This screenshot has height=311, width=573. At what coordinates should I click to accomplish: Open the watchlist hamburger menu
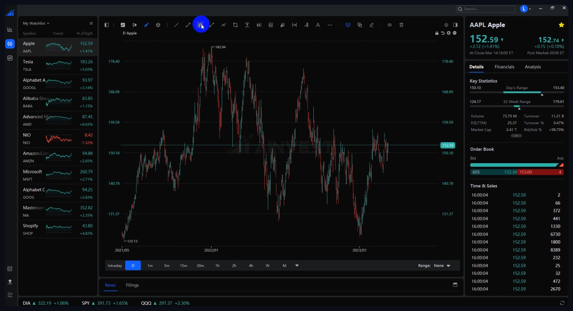[91, 23]
